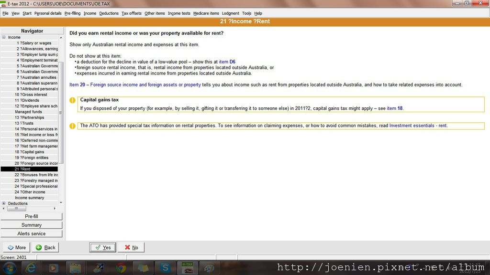Click Navigator vertical scrollbar down arrow
The height and width of the screenshot is (275, 490).
61,202
